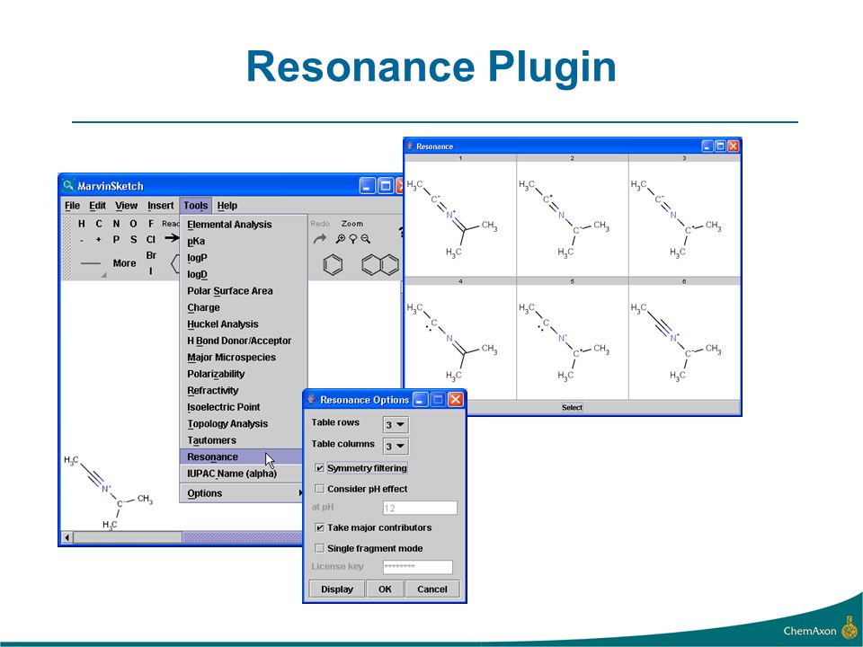Enable Single fragment mode checkbox
The image size is (863, 647).
(319, 548)
